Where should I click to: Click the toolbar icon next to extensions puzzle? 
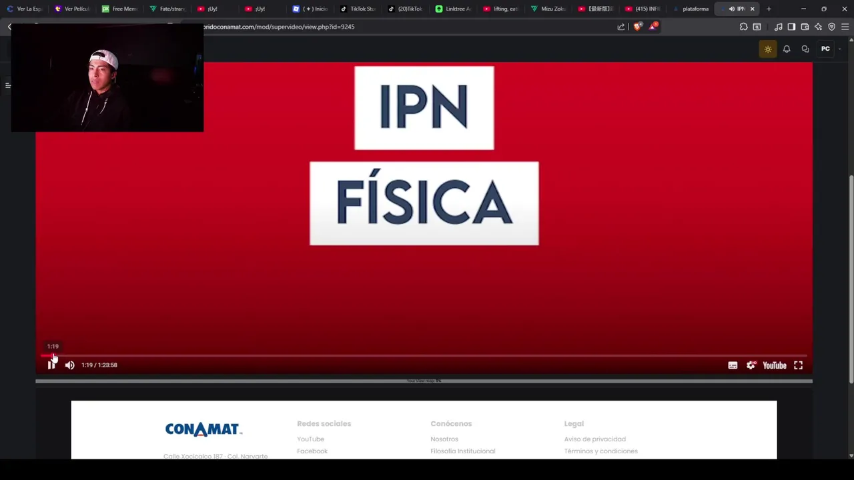click(x=757, y=27)
